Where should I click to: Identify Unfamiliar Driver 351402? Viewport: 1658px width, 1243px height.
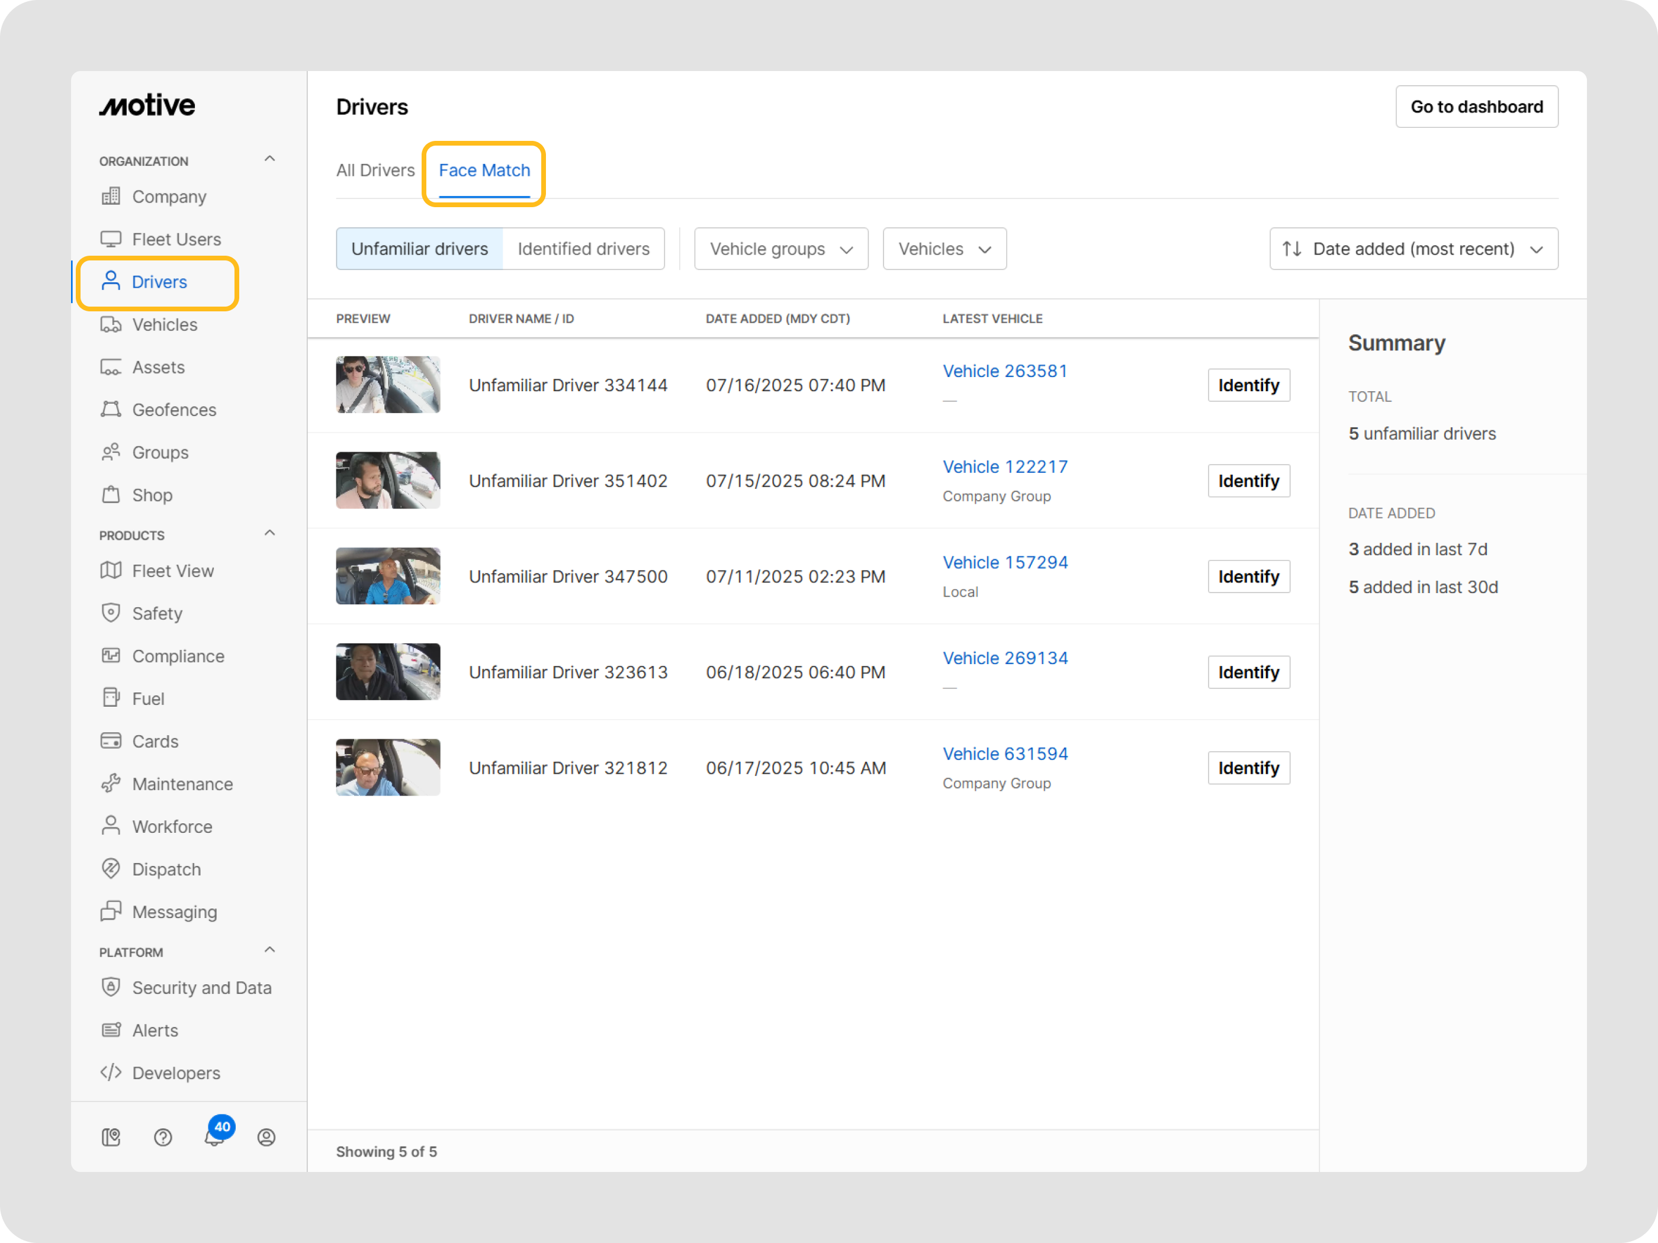coord(1248,480)
